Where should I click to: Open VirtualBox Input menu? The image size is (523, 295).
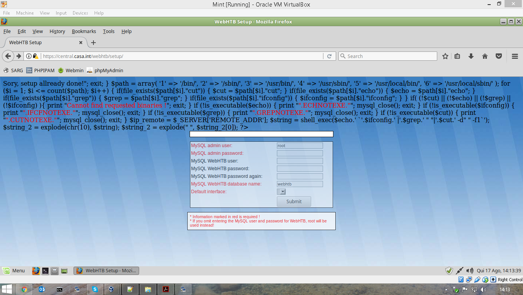[61, 13]
